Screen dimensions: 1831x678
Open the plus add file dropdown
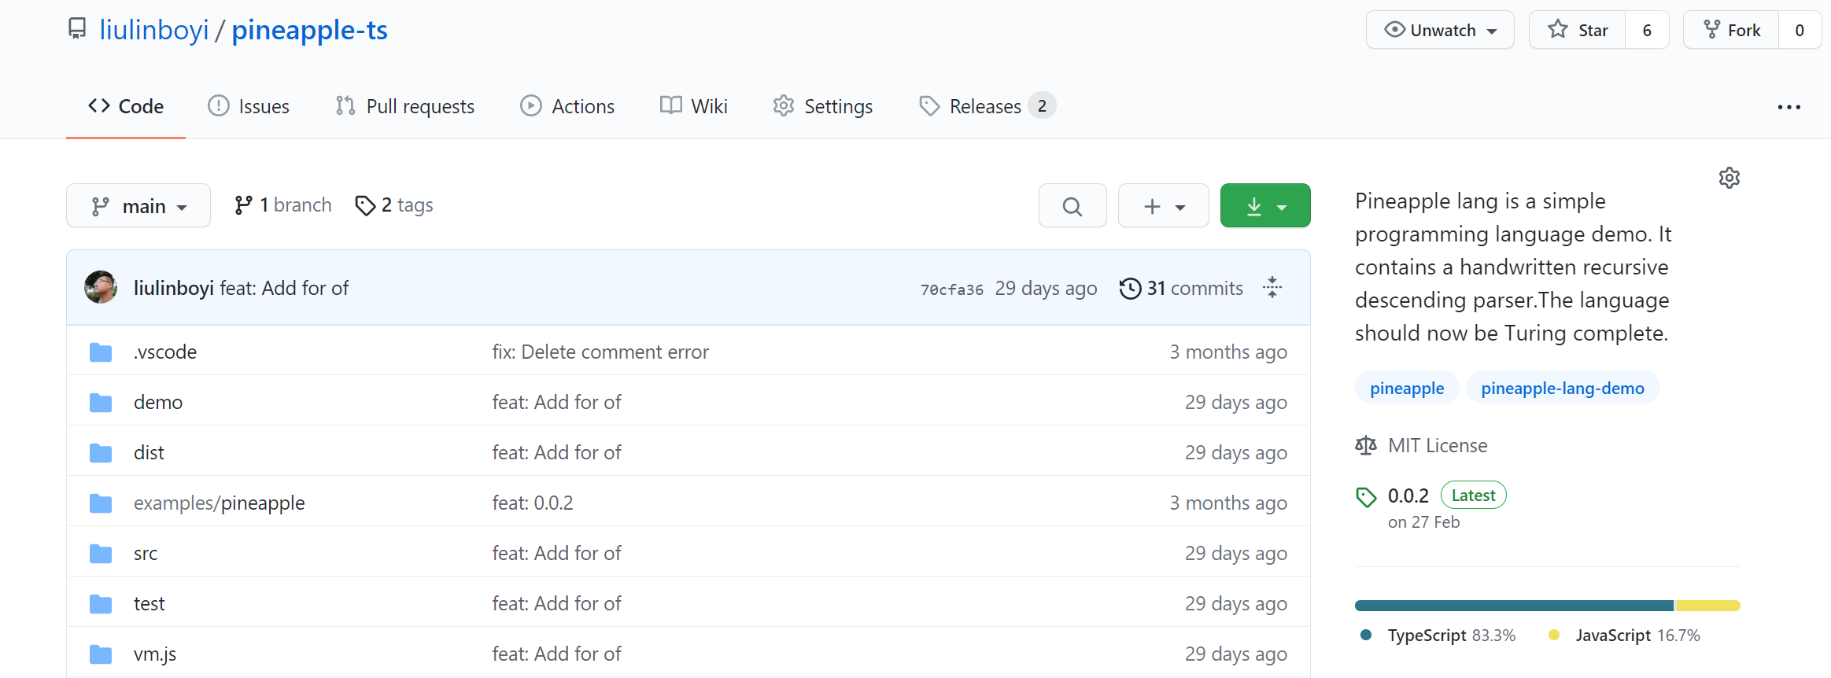(1164, 205)
